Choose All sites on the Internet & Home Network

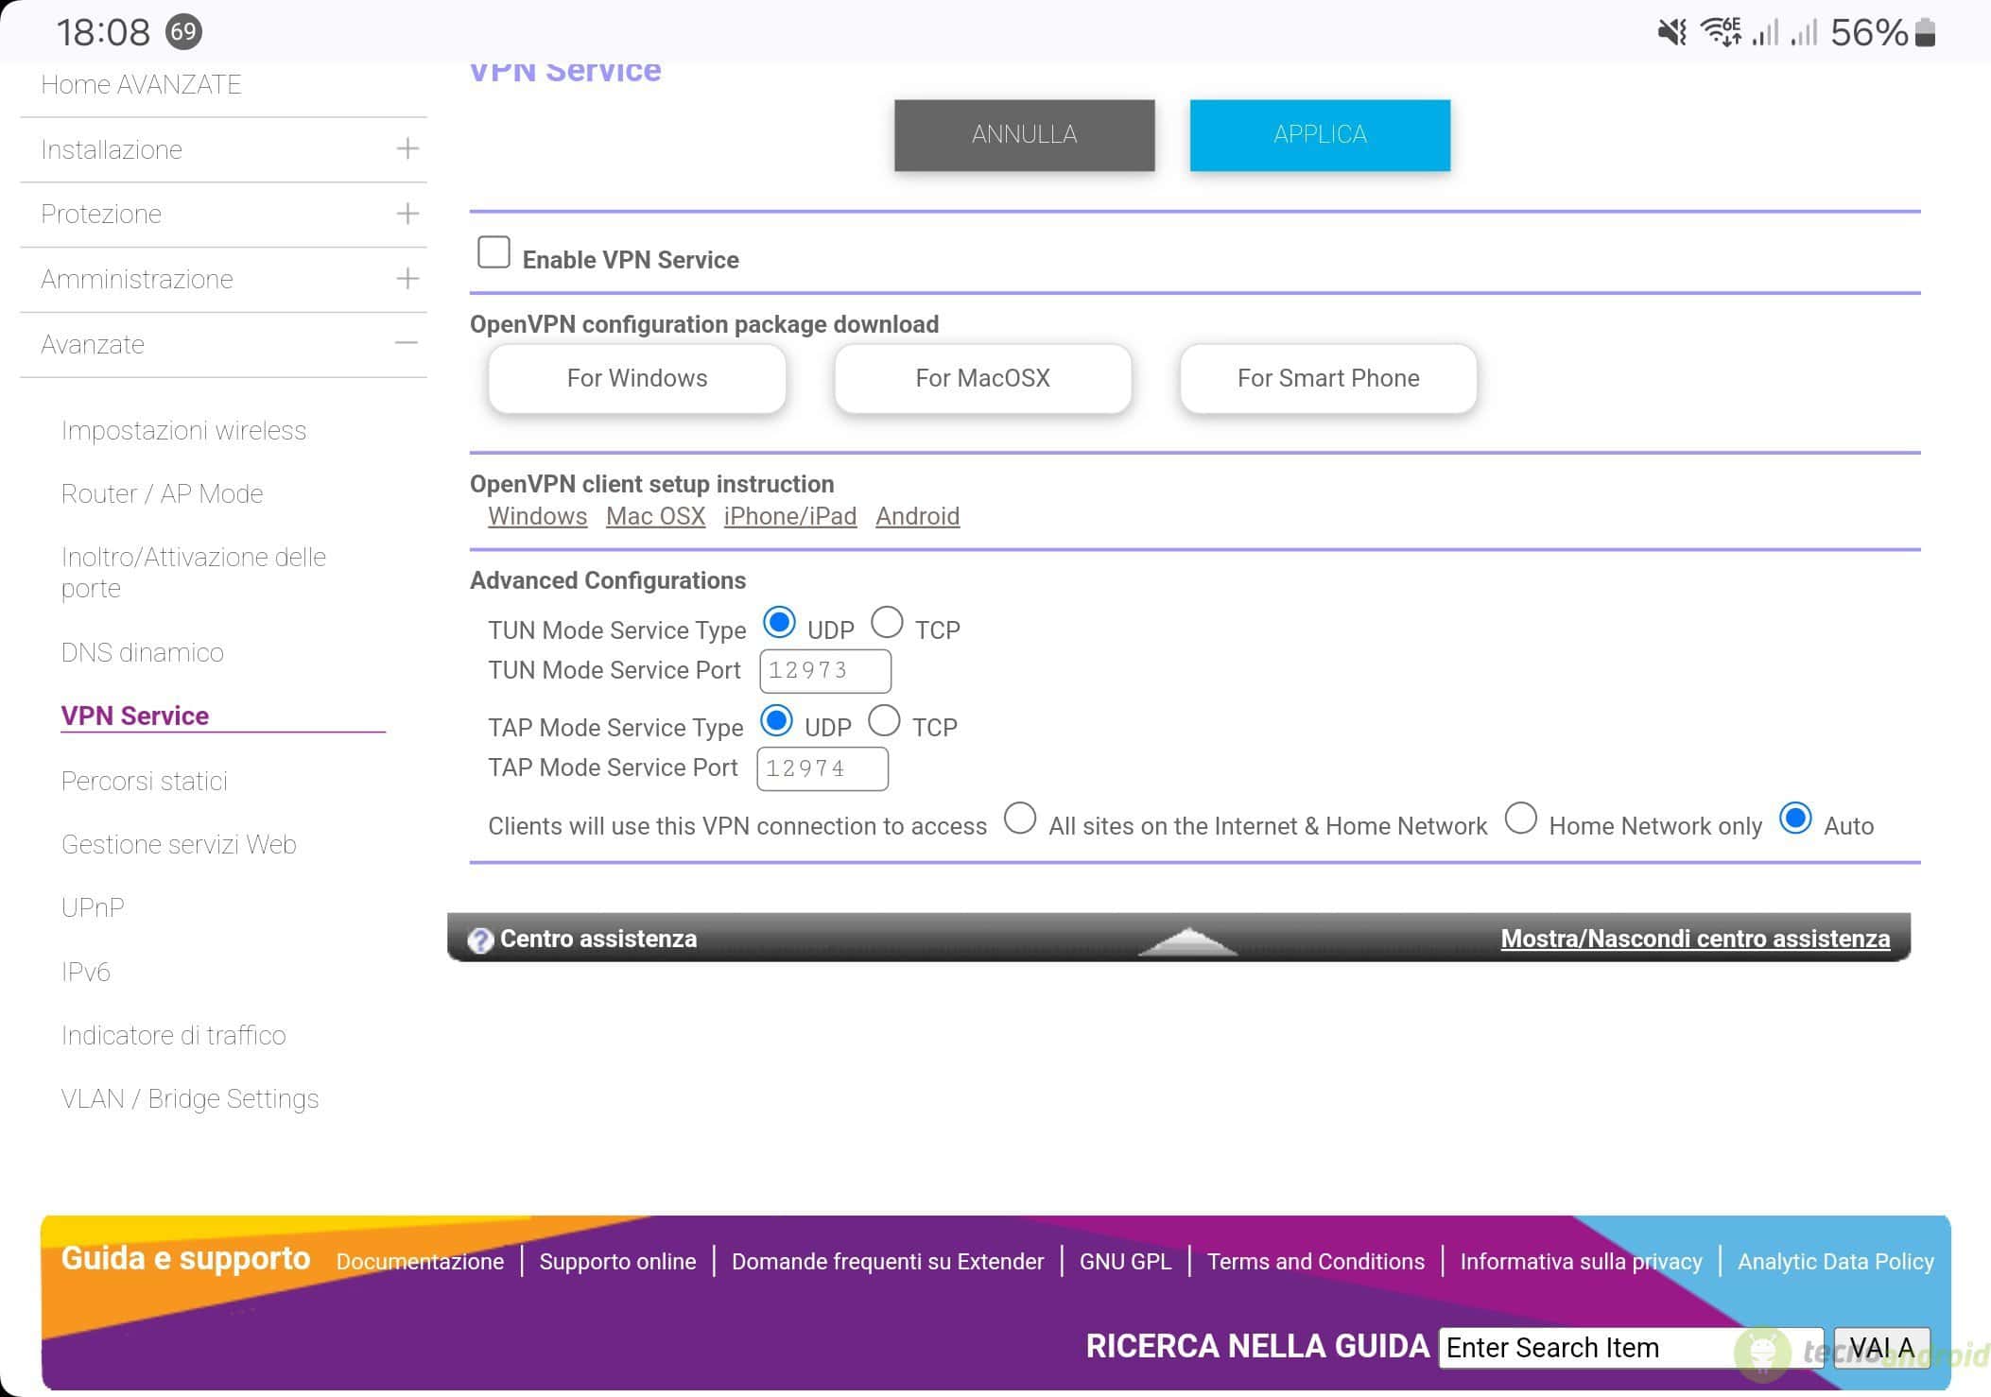click(1020, 819)
